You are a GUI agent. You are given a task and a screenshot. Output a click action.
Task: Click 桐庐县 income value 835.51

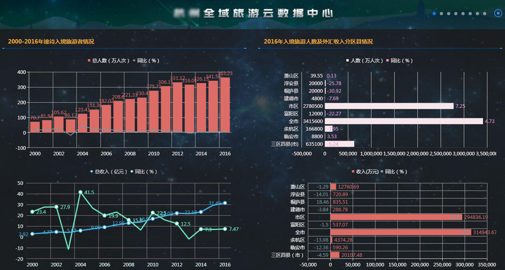pos(340,202)
